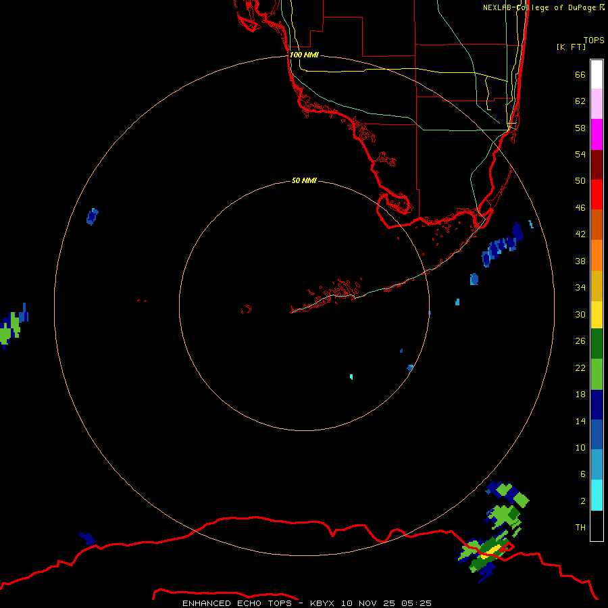Select the medium blue legend swatch
The width and height of the screenshot is (608, 608).
point(597,434)
